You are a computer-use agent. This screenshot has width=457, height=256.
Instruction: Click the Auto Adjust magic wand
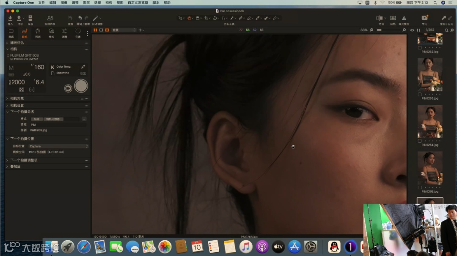click(96, 18)
